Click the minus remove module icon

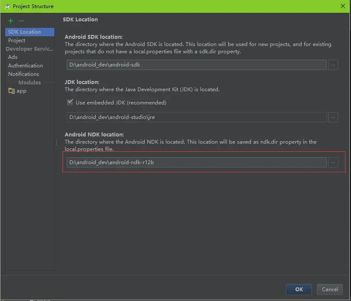click(x=21, y=21)
